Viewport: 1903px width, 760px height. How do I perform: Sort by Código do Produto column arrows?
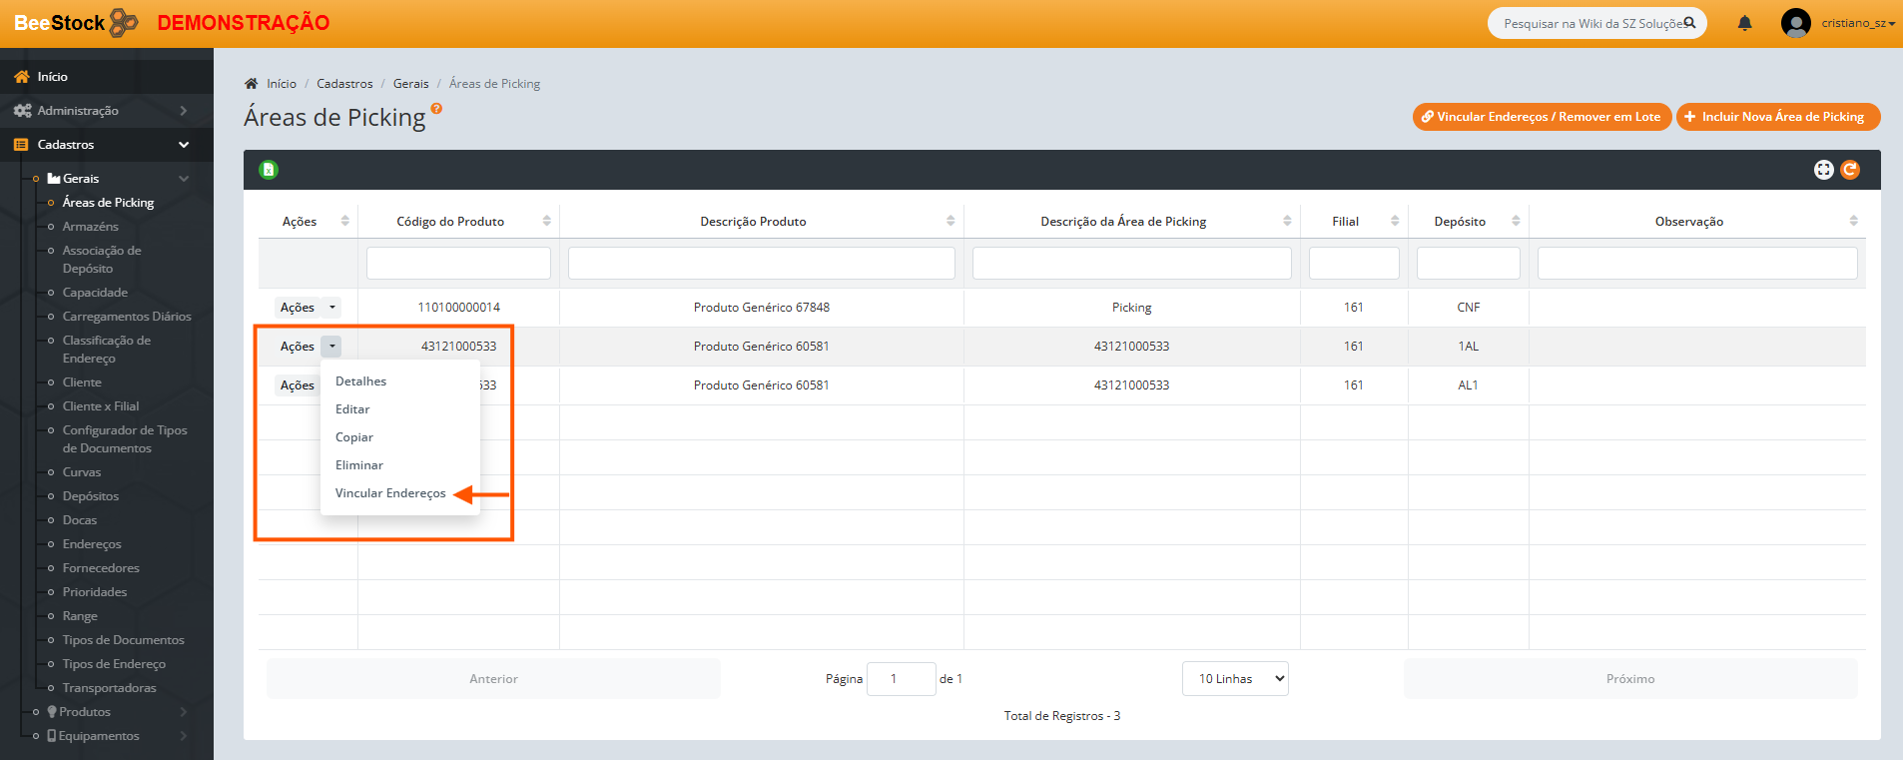[546, 221]
